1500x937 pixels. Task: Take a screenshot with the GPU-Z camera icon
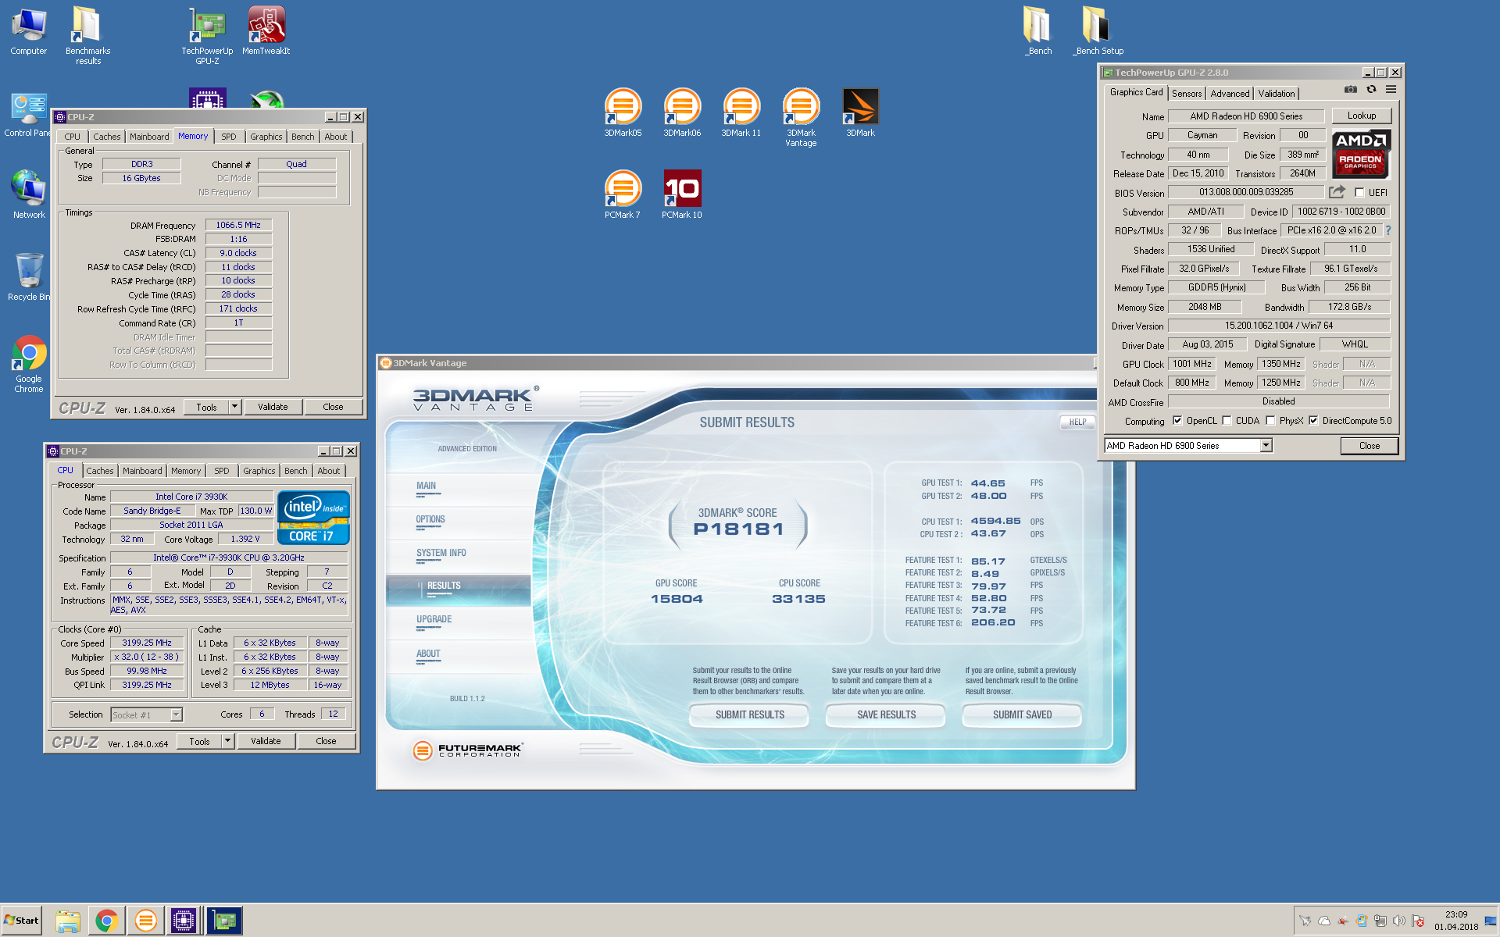pyautogui.click(x=1350, y=90)
